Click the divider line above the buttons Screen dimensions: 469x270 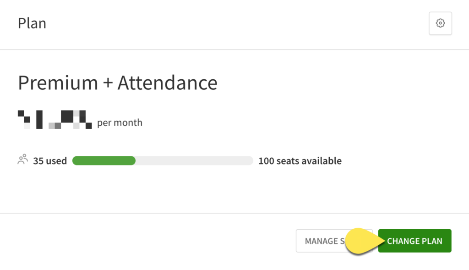point(234,213)
